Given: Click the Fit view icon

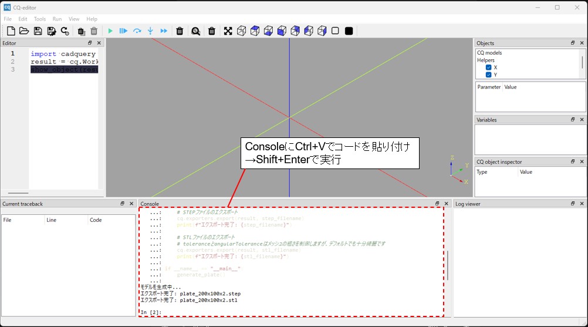Looking at the screenshot, I should (228, 31).
